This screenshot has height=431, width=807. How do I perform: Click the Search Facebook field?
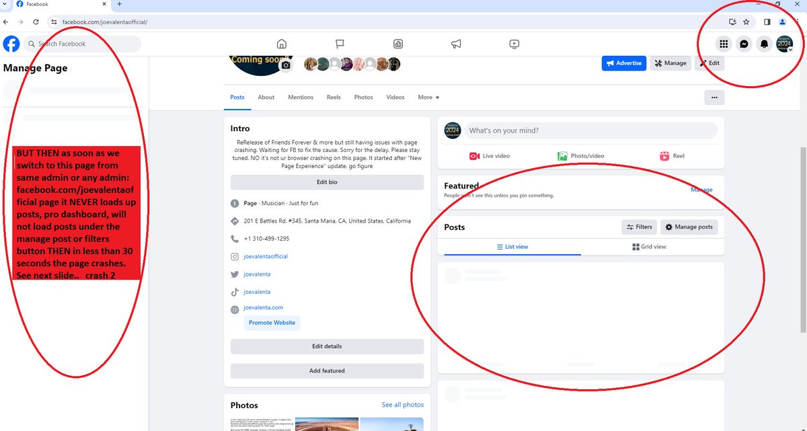pos(83,44)
